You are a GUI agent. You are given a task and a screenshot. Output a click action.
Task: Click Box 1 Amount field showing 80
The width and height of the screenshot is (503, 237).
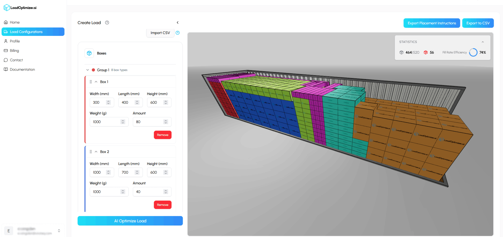coord(152,122)
